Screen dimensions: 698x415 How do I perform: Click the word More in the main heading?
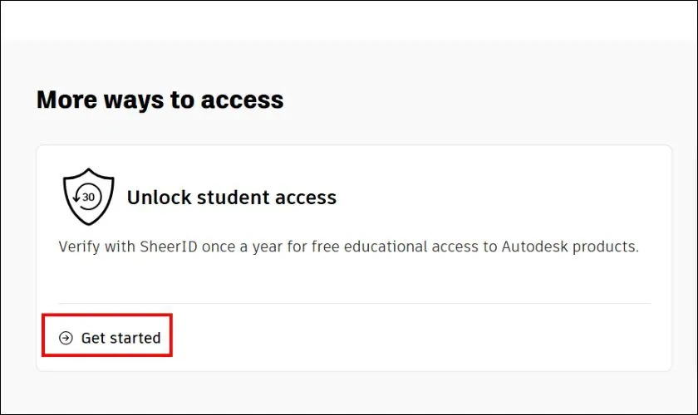tap(66, 100)
